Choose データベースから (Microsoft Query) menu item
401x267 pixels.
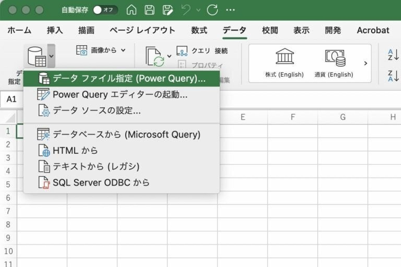pos(122,134)
